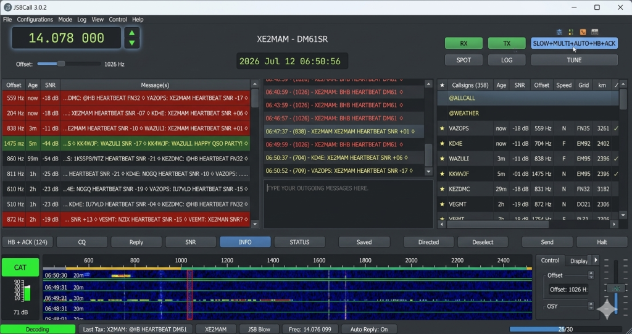Select the Control tab beside the waterfall

coord(550,261)
